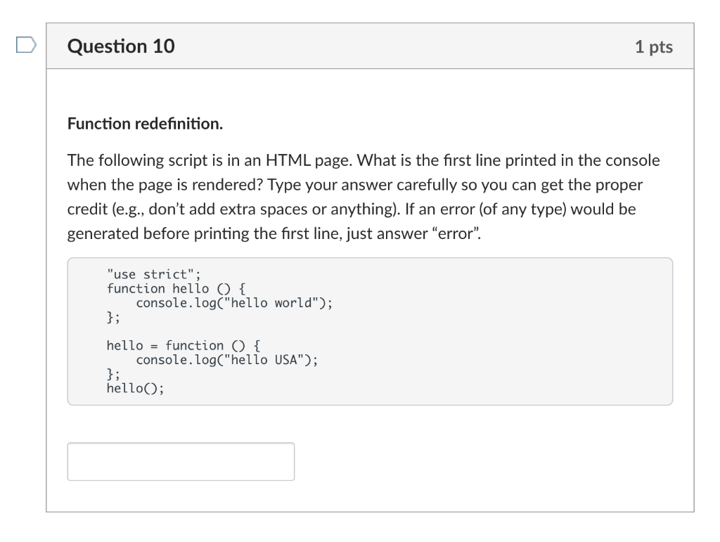Select the "hello USA" console.log line
Viewport: 720px width, 542px height.
226,359
